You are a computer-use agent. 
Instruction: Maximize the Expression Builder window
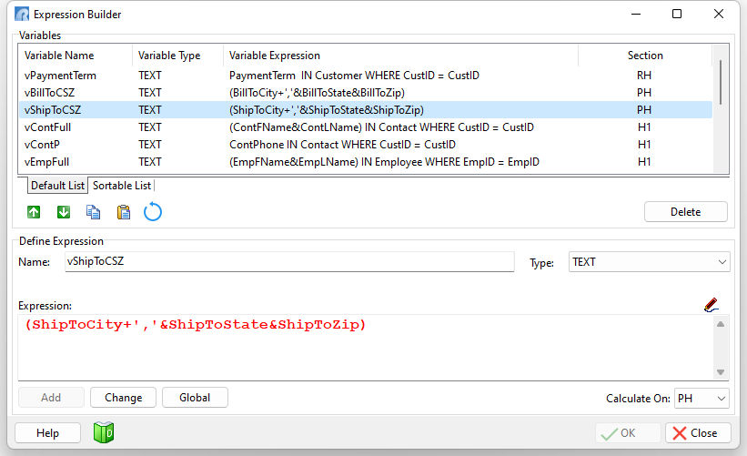(x=677, y=14)
